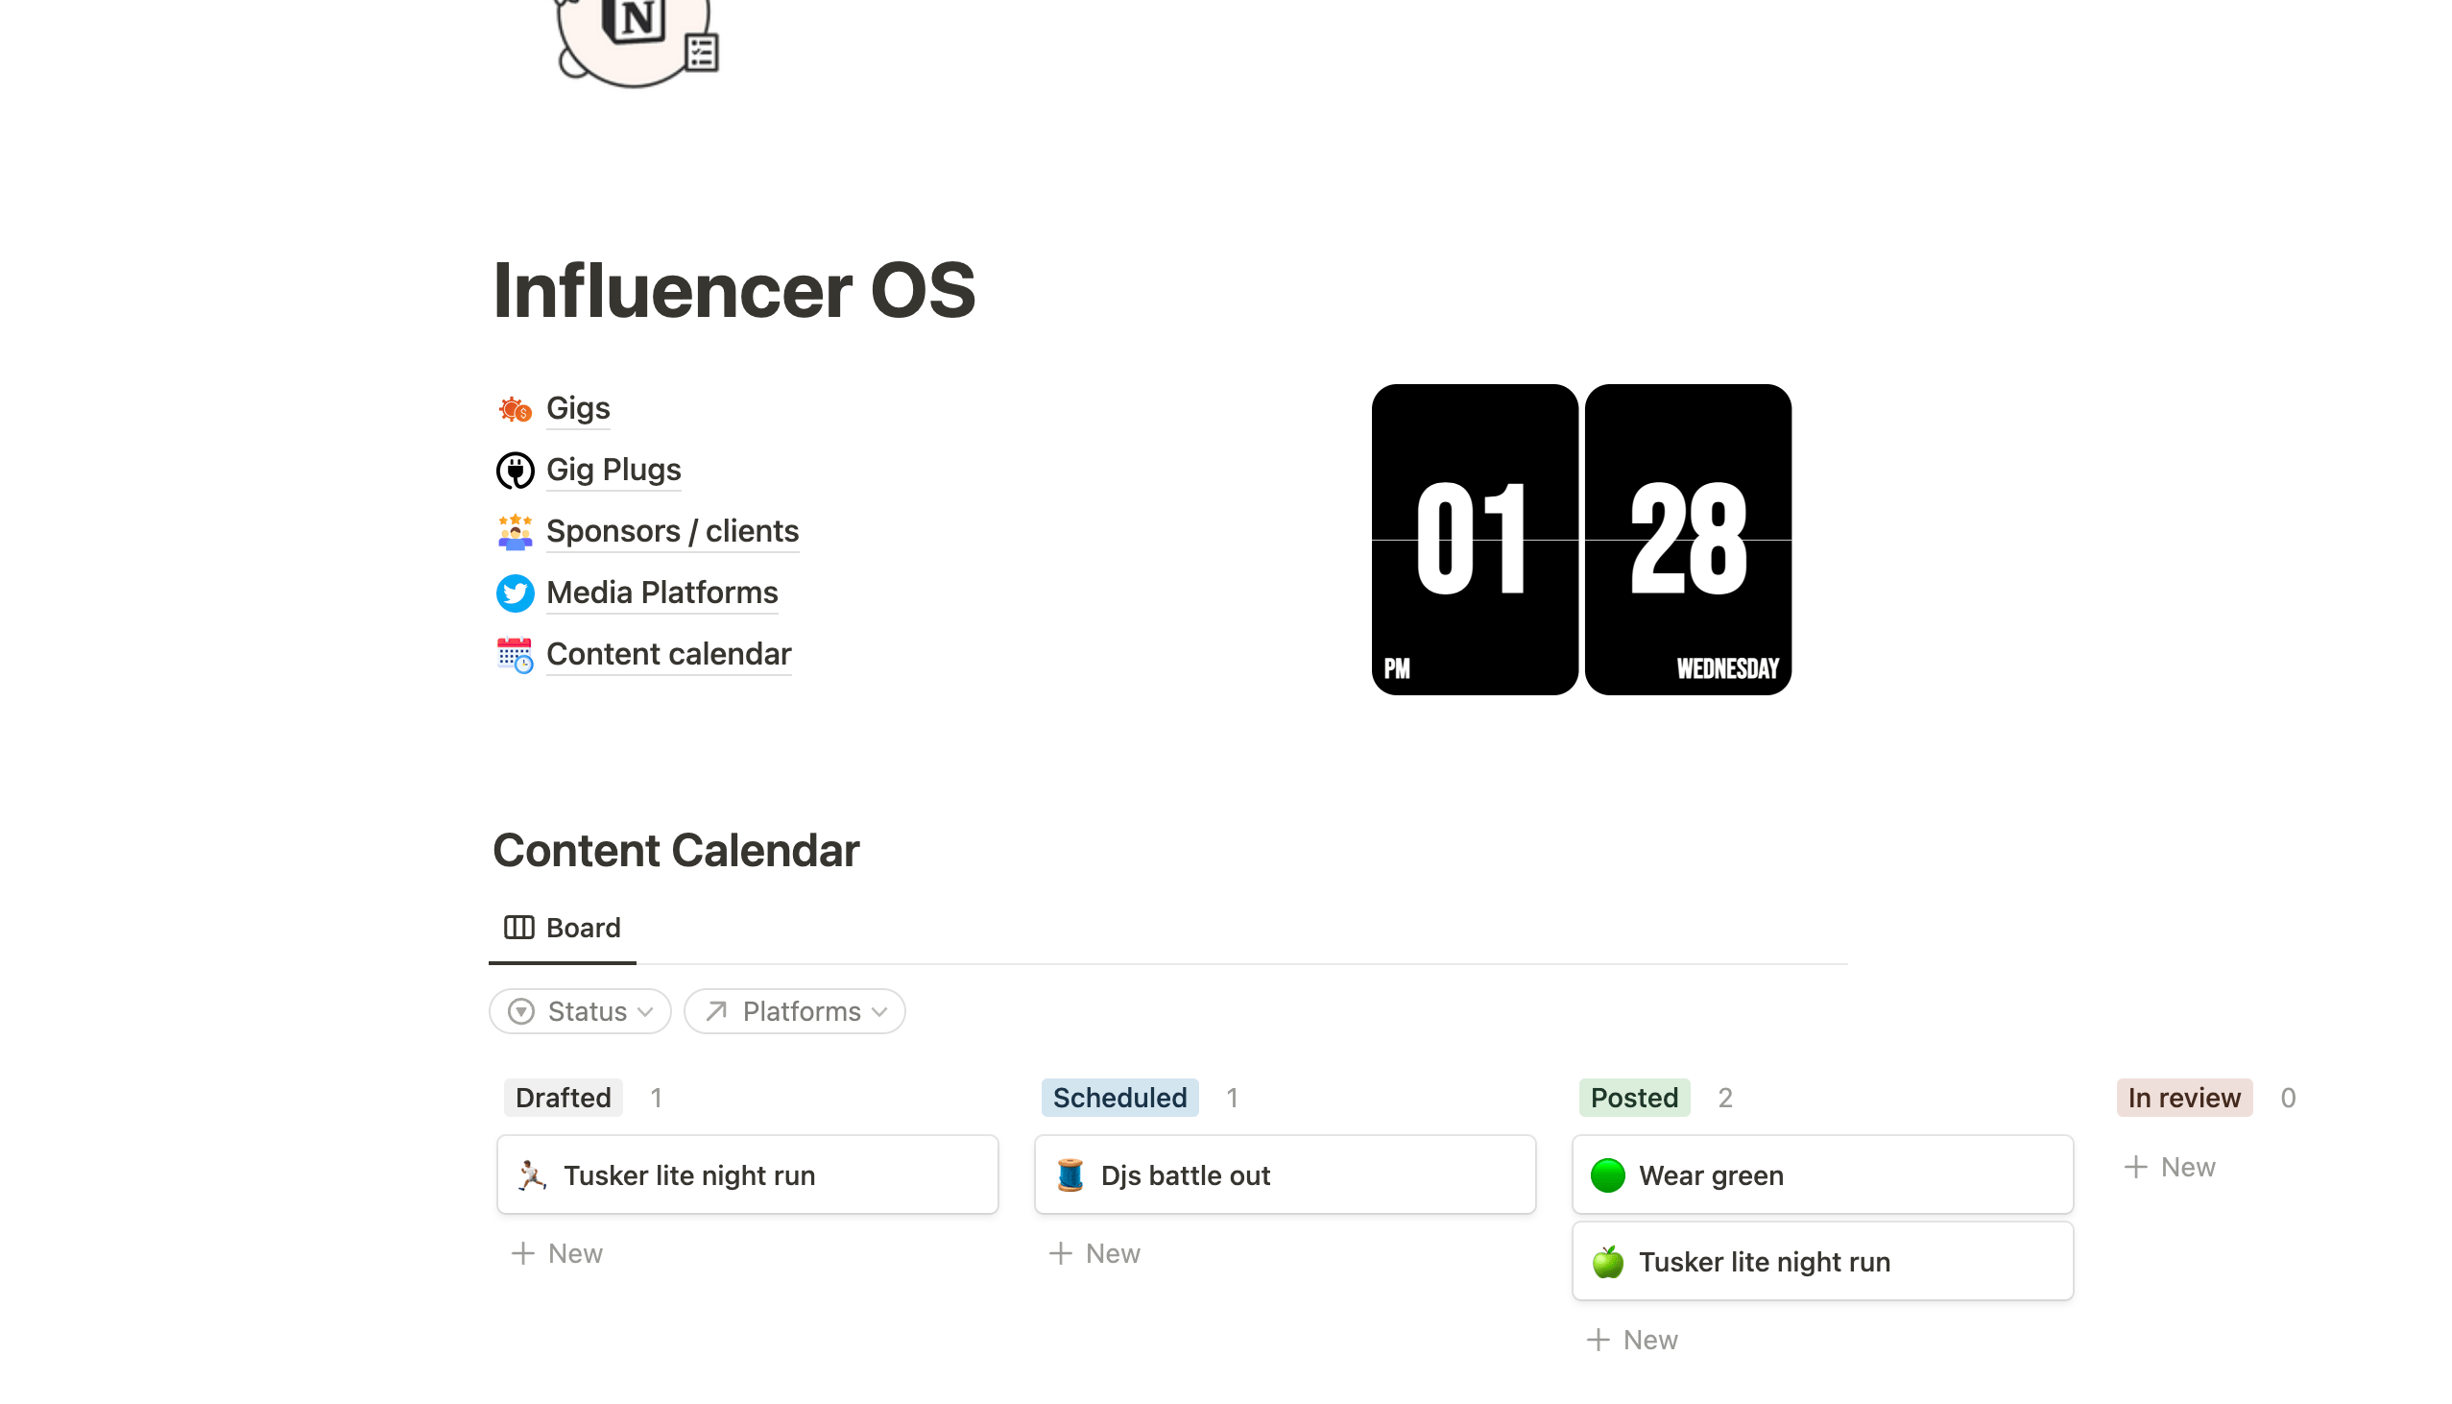2452x1404 pixels.
Task: Open the Media Platforms page link
Action: tap(661, 593)
